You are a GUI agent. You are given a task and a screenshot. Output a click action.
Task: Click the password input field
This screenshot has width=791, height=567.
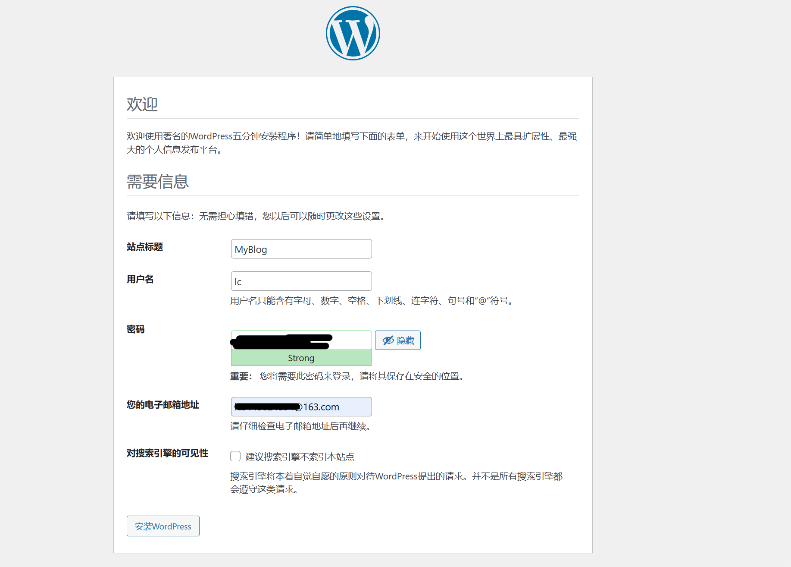pyautogui.click(x=301, y=340)
